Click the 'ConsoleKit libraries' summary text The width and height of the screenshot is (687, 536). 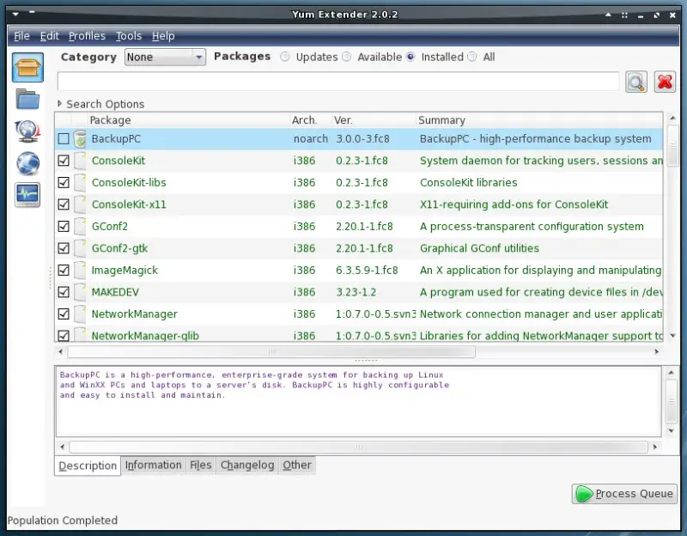(x=468, y=183)
